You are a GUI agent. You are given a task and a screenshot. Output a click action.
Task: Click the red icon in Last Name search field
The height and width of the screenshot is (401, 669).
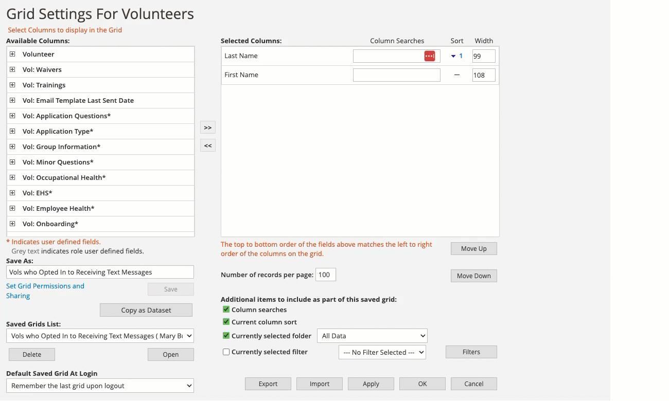coord(430,56)
